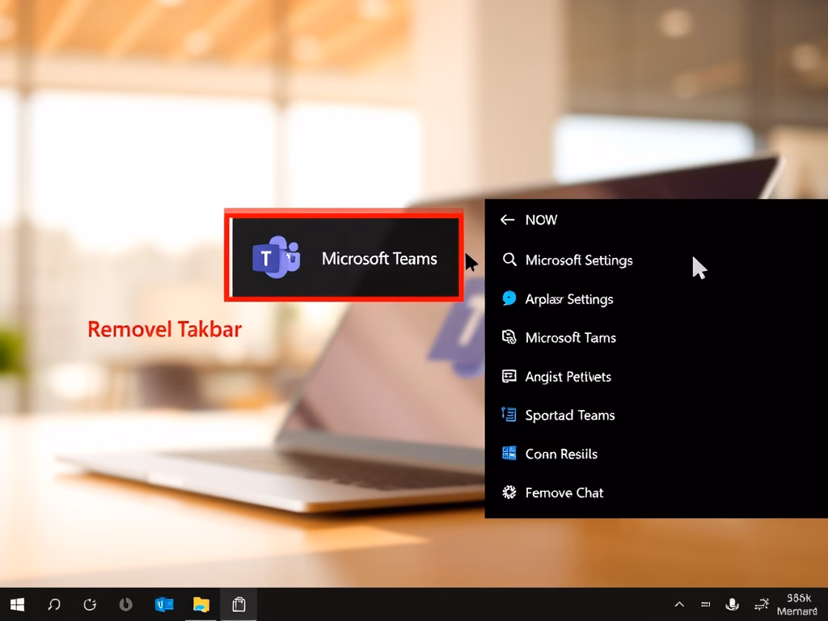Click the Microsoft Teams tile

[344, 258]
